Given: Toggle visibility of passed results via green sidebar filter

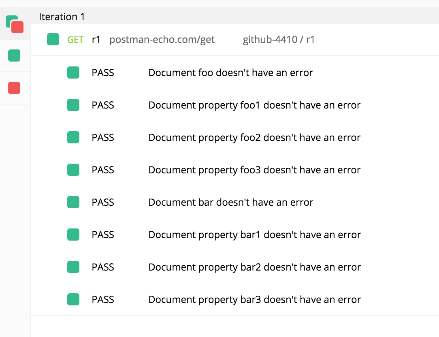Looking at the screenshot, I should tap(14, 55).
